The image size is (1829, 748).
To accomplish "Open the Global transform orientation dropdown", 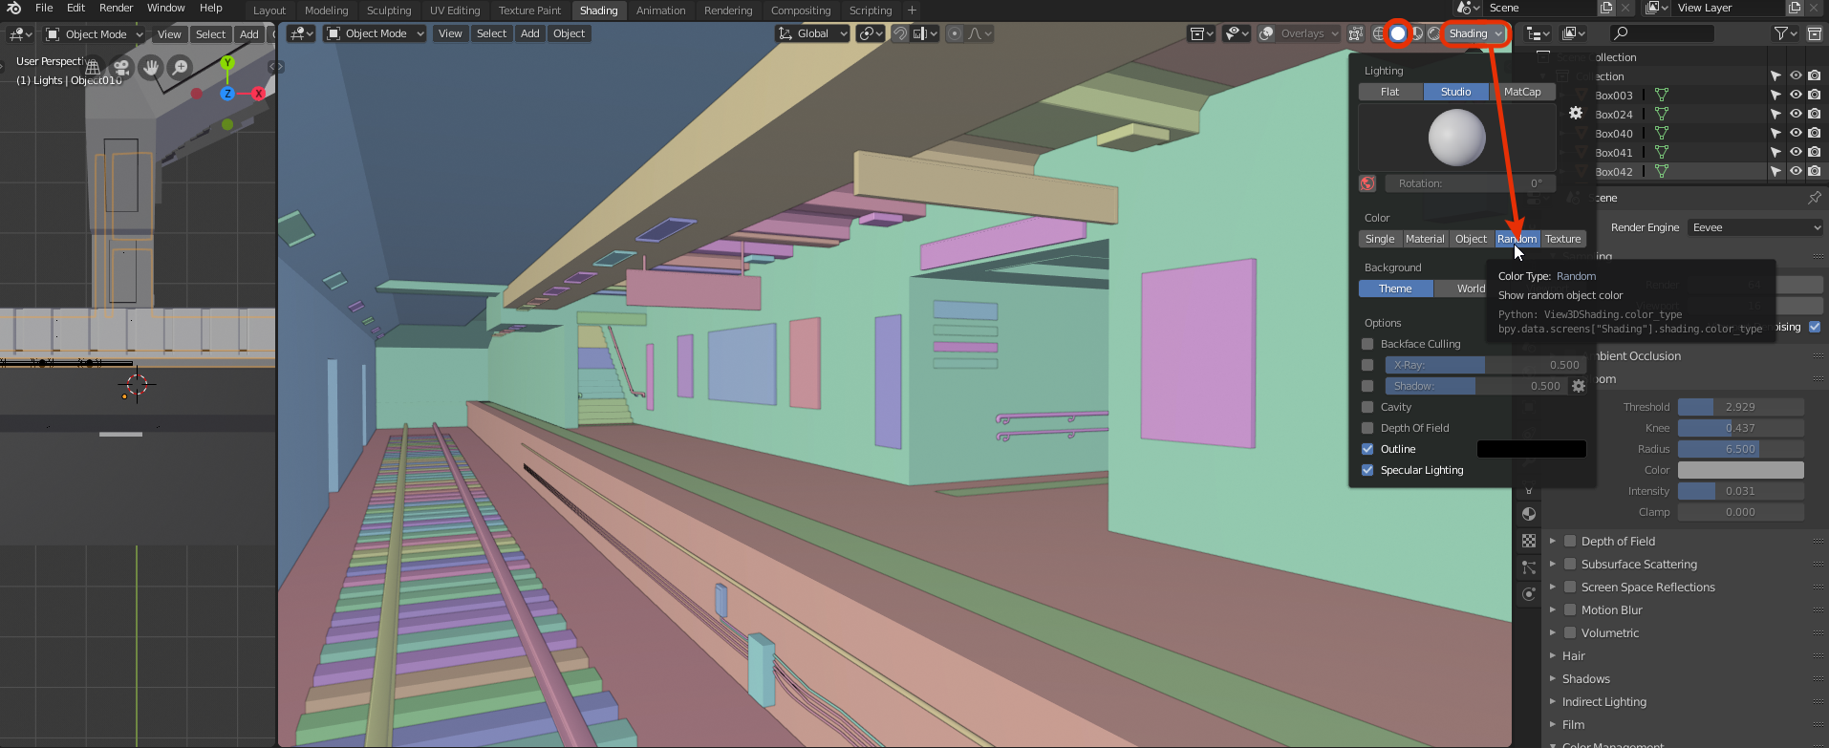I will click(813, 33).
